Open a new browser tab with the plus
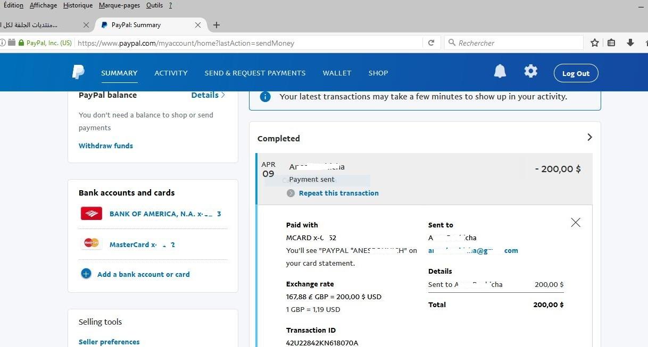This screenshot has width=648, height=347. click(216, 25)
